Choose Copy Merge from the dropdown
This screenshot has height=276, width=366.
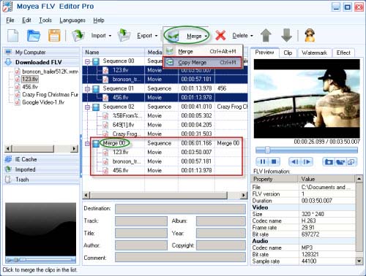click(203, 63)
